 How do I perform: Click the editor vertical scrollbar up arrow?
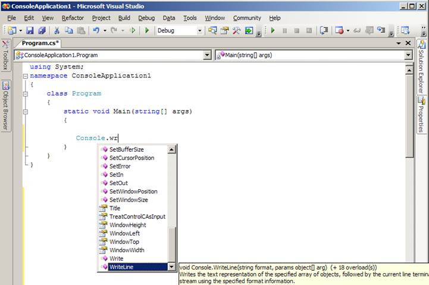point(409,71)
